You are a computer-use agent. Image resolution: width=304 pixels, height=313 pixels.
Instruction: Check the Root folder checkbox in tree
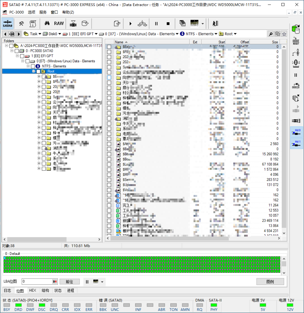[38, 72]
